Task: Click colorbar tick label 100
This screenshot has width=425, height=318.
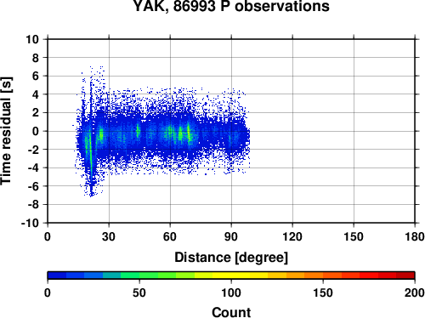Action: click(231, 292)
